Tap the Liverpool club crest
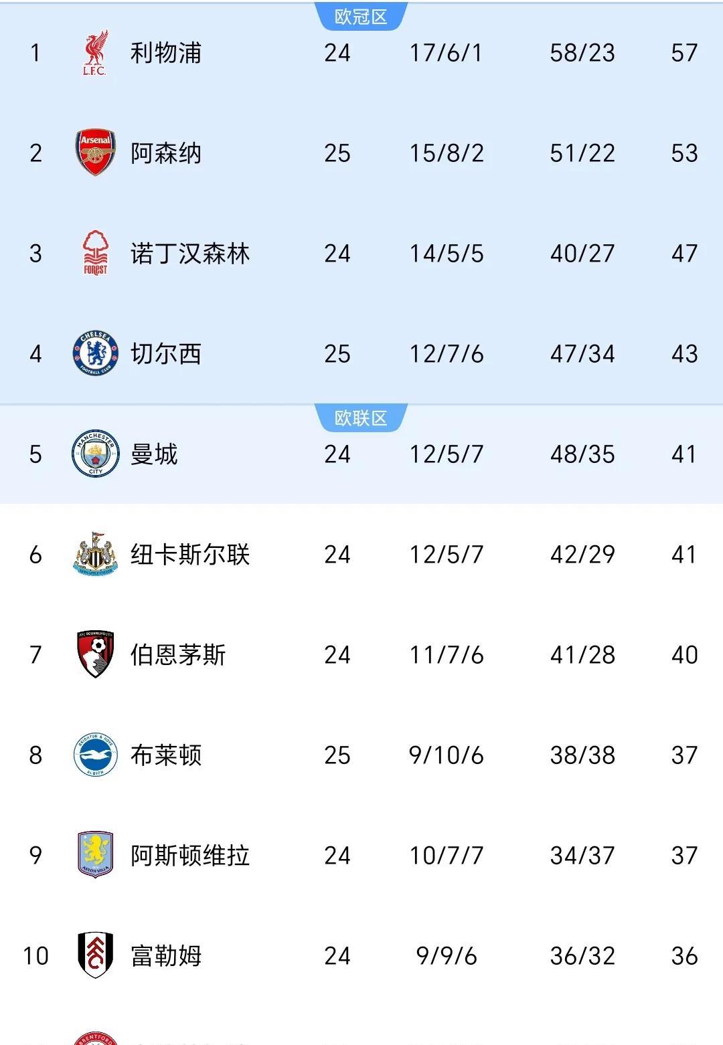Viewport: 723px width, 1045px height. tap(95, 52)
